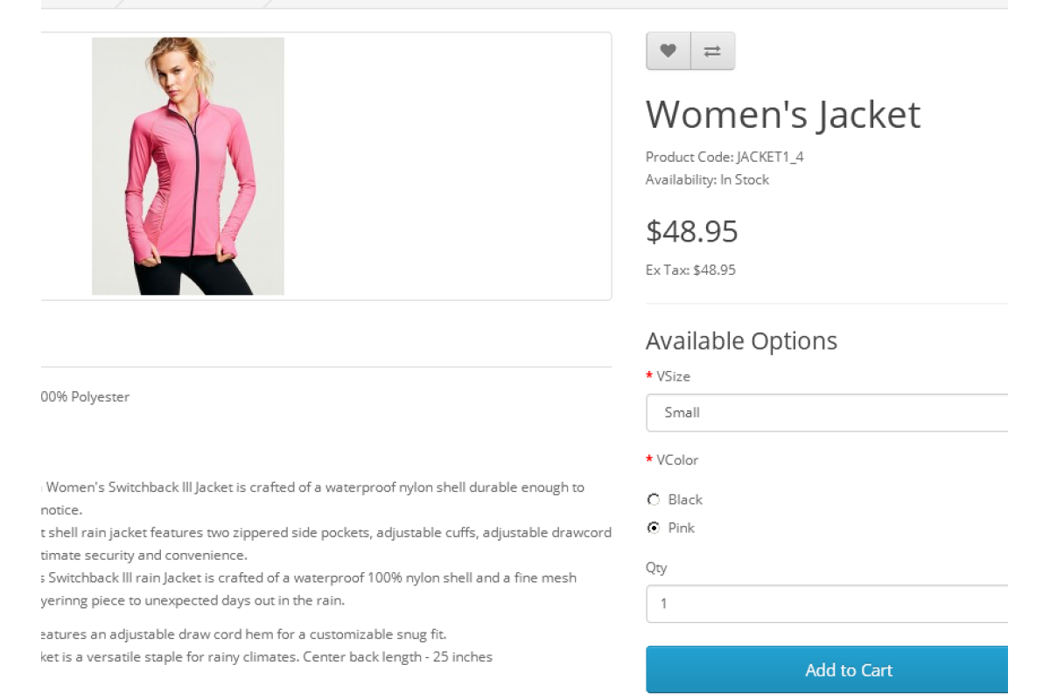Select the Black color radio button
The height and width of the screenshot is (700, 1050).
coord(654,500)
